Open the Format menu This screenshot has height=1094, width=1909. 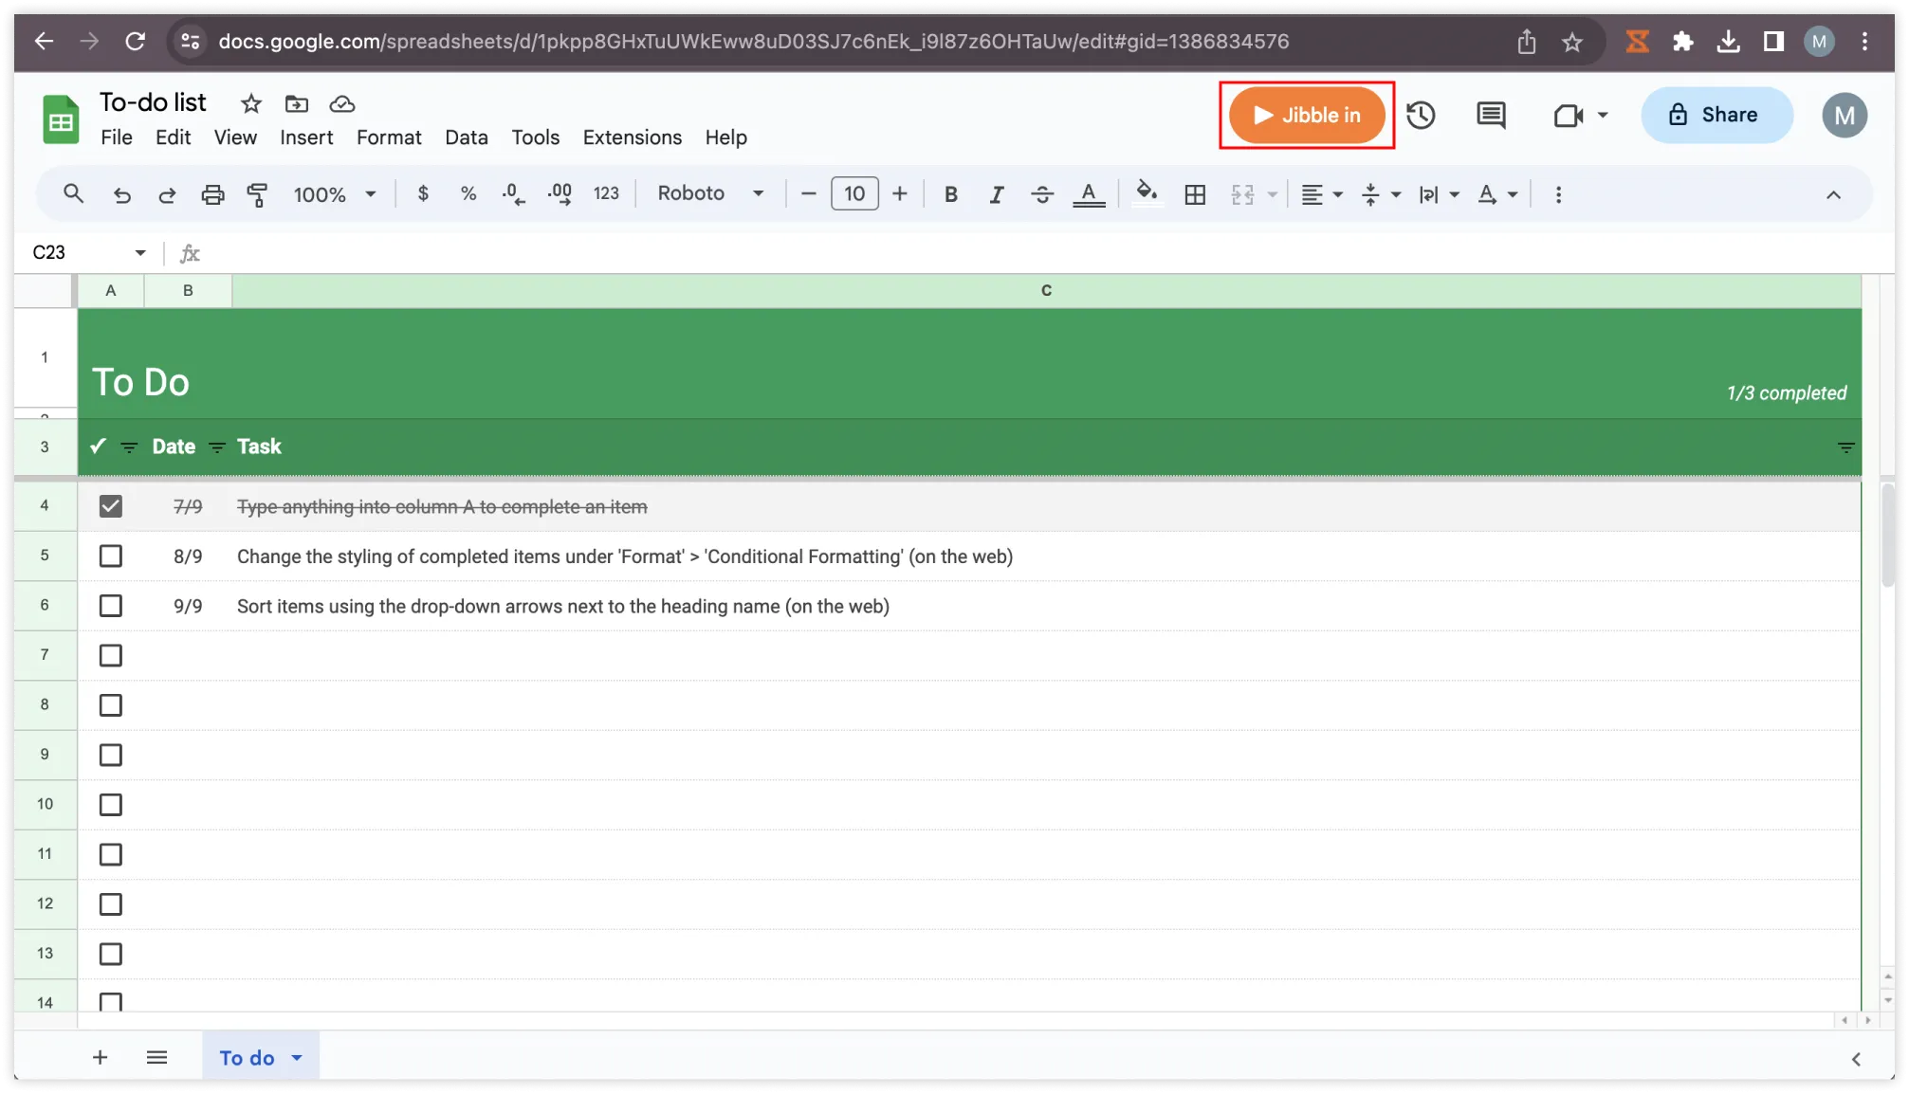coord(389,137)
